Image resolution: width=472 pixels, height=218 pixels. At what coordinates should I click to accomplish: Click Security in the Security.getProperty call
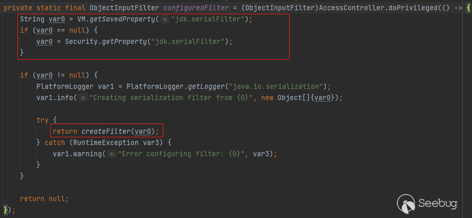tap(81, 41)
